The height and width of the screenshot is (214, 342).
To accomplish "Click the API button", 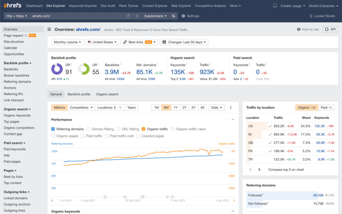I will pos(330,29).
